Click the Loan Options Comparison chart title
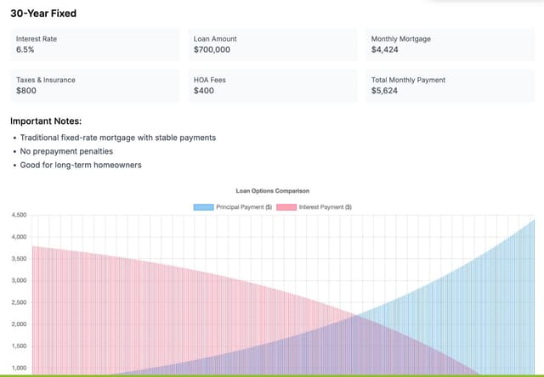This screenshot has height=377, width=544. pyautogui.click(x=272, y=191)
